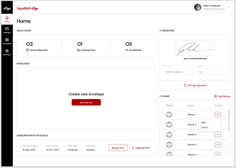This screenshot has width=236, height=168.
Task: Click the eSign logo in the sidebar
Action: pos(7,8)
